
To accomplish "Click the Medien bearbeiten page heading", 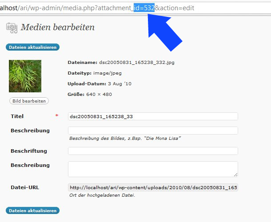I will point(58,28).
